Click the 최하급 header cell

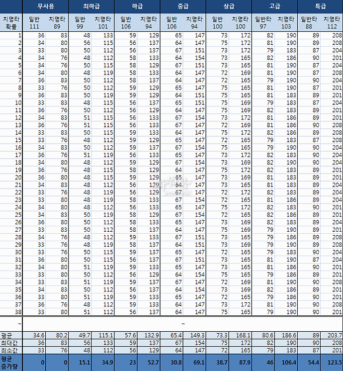click(x=91, y=6)
